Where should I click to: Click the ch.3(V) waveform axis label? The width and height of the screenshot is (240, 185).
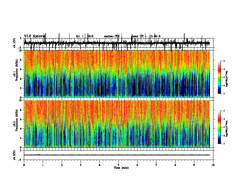(14, 155)
